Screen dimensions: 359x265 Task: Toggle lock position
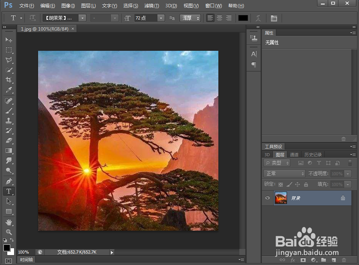(x=297, y=184)
